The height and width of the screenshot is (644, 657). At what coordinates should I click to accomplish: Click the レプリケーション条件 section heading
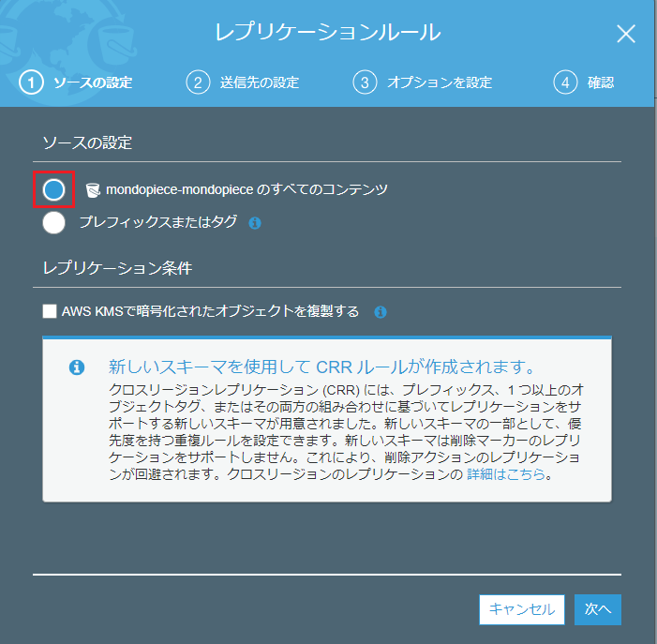point(117,268)
